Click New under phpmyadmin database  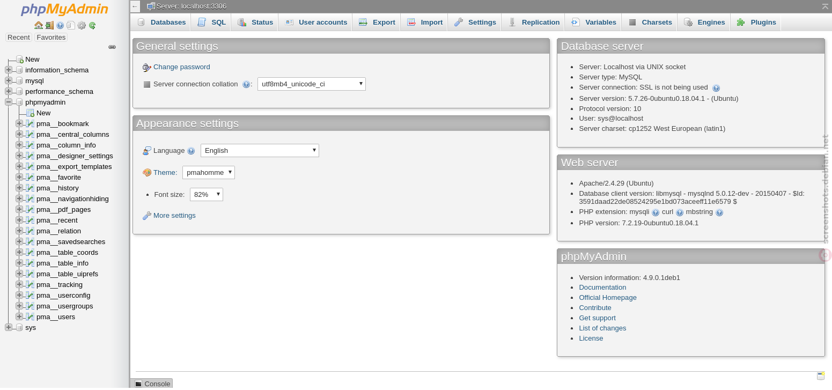(43, 113)
